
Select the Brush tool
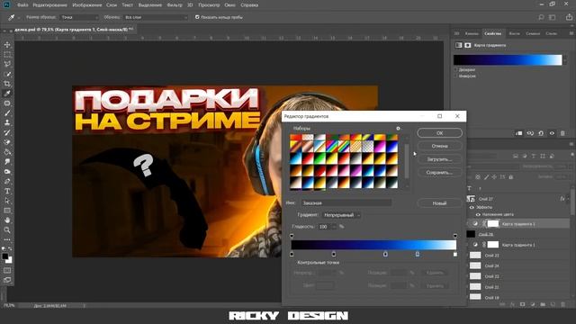7,112
